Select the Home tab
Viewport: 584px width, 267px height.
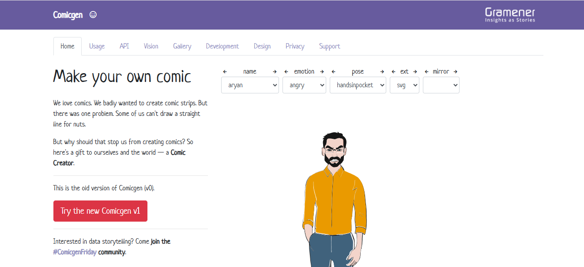coord(68,46)
